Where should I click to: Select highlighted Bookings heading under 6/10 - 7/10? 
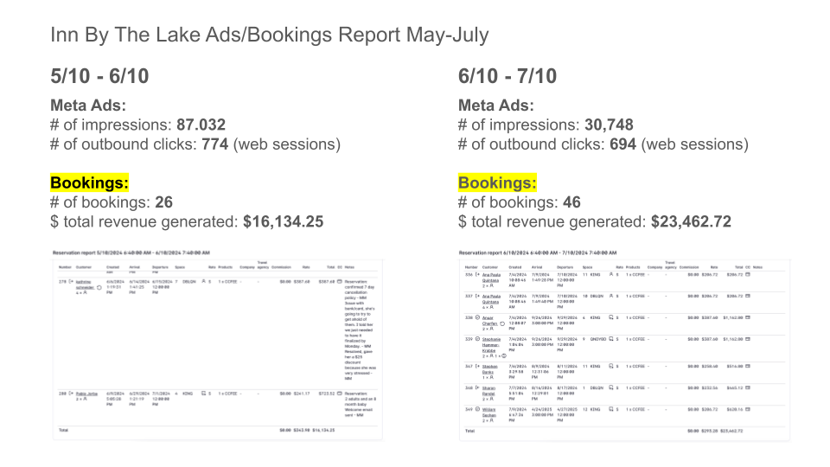pos(497,183)
